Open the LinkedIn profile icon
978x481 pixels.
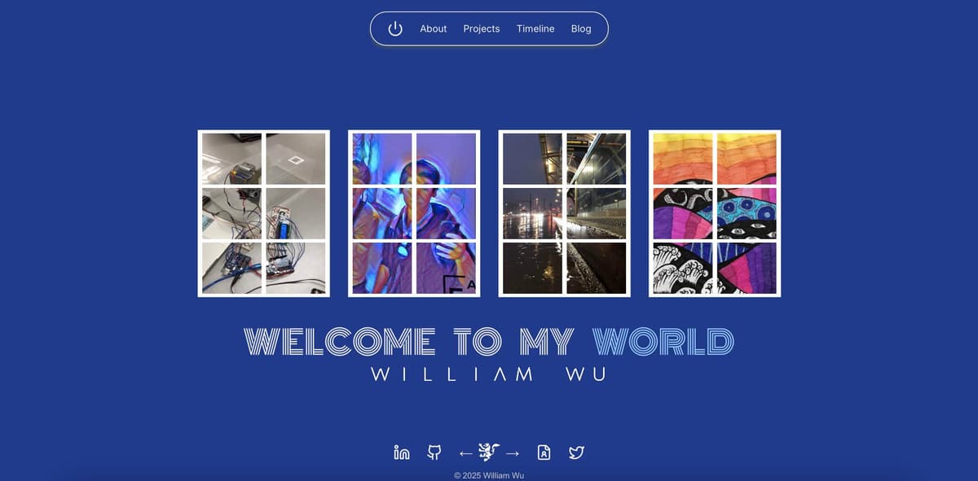402,453
